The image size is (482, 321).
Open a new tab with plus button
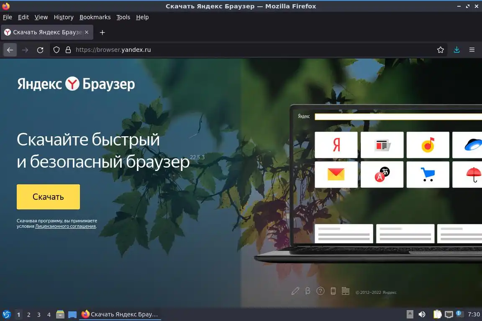103,32
